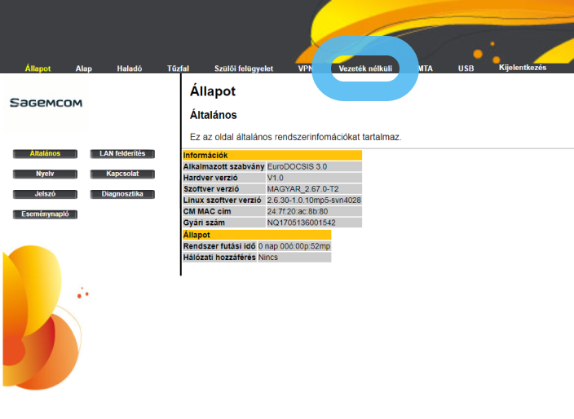Open the LAN felderítés page
This screenshot has width=574, height=419.
click(121, 153)
